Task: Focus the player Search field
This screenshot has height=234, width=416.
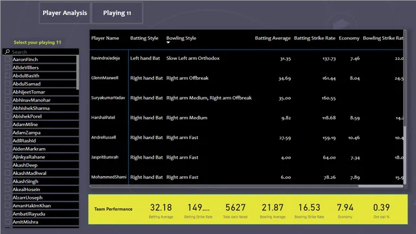Action: pos(41,52)
